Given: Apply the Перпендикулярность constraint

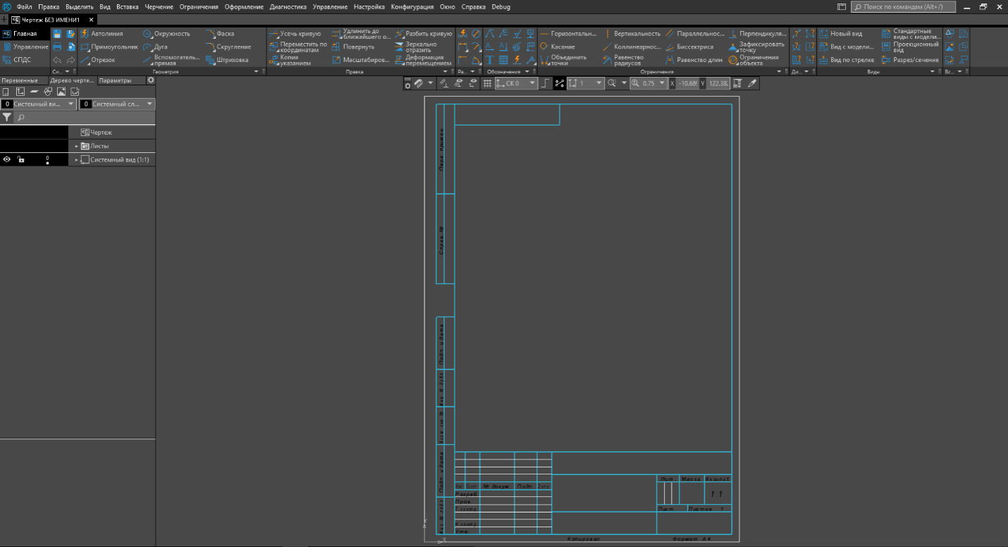Looking at the screenshot, I should pyautogui.click(x=758, y=33).
